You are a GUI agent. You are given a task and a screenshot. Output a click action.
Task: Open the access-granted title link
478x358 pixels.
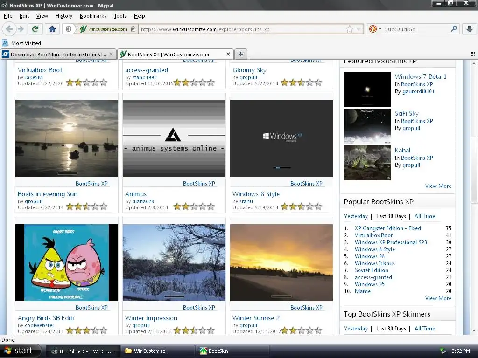tap(147, 70)
